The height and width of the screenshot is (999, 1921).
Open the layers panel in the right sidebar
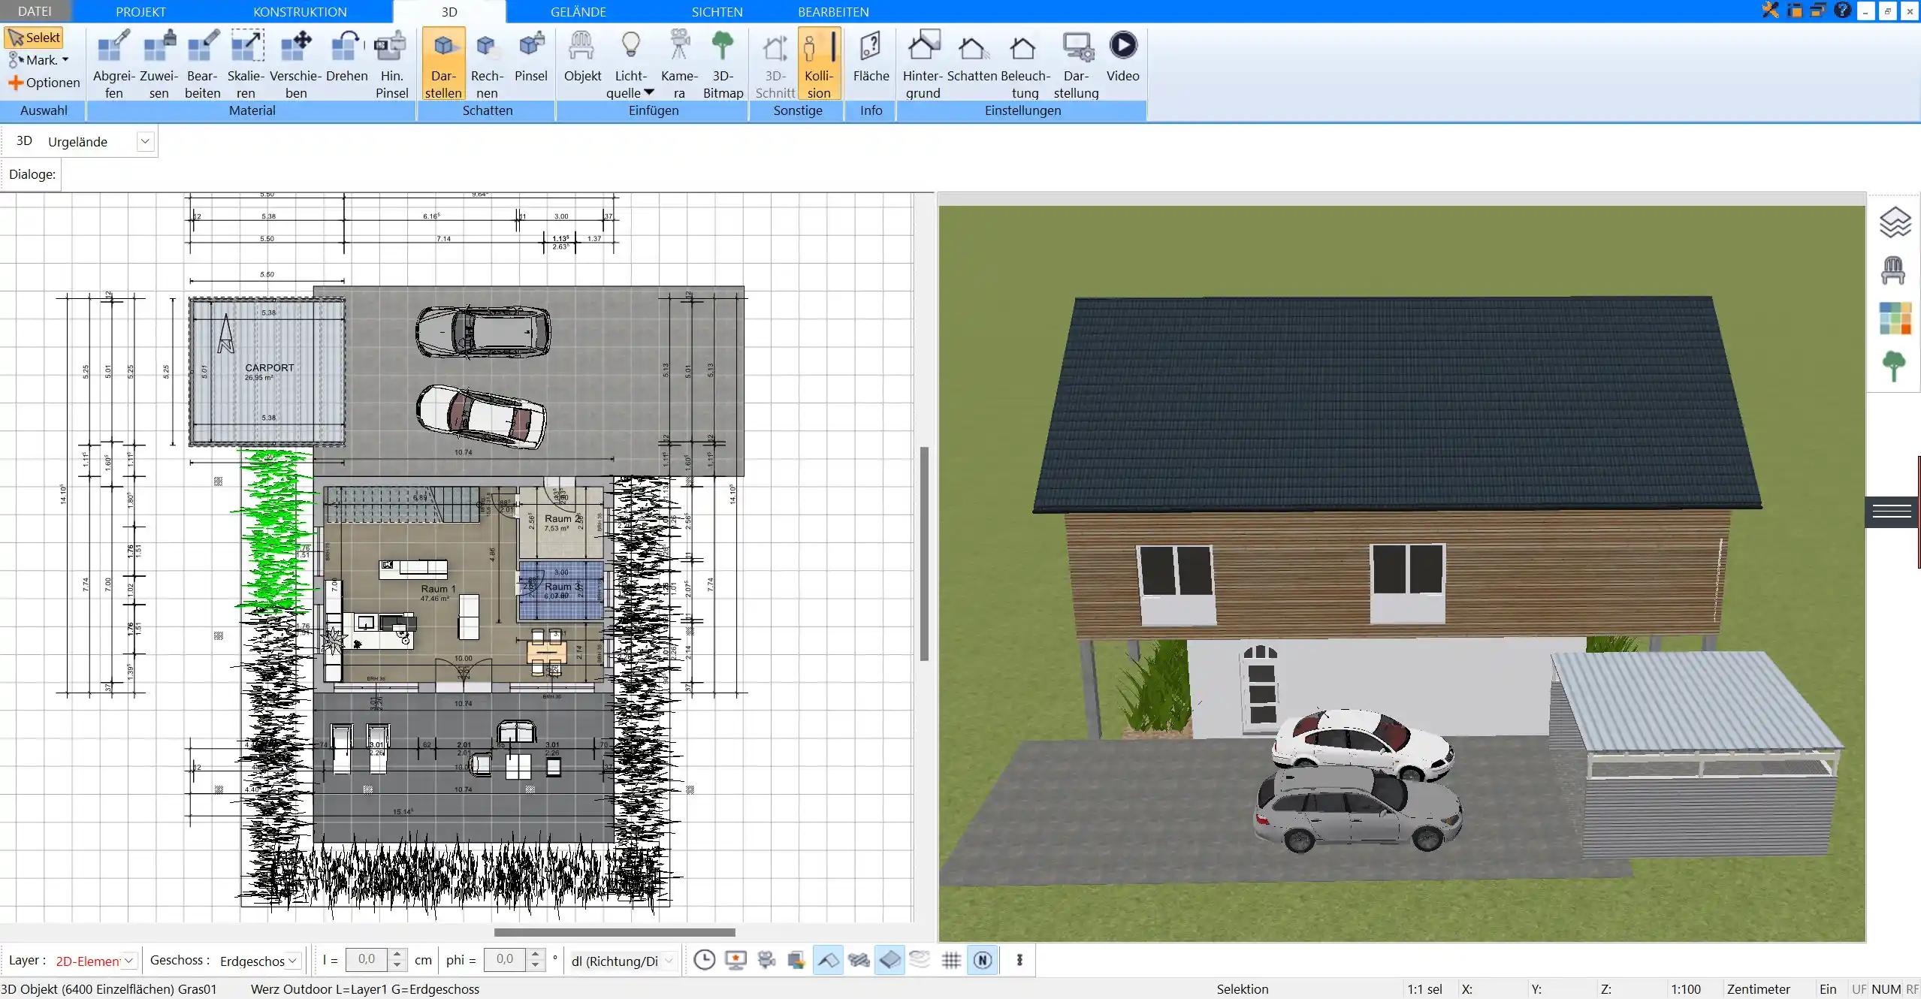(x=1895, y=222)
